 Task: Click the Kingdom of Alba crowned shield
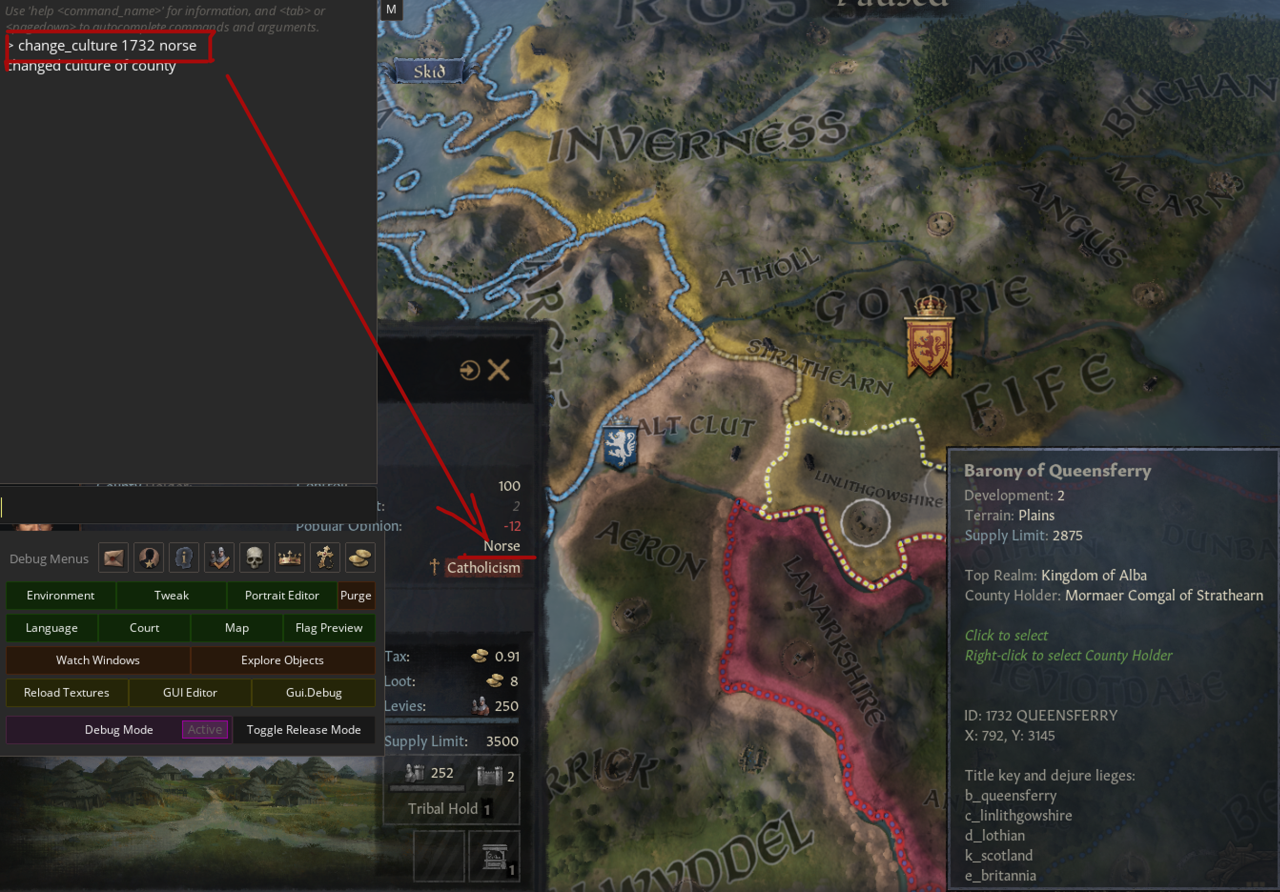[929, 338]
